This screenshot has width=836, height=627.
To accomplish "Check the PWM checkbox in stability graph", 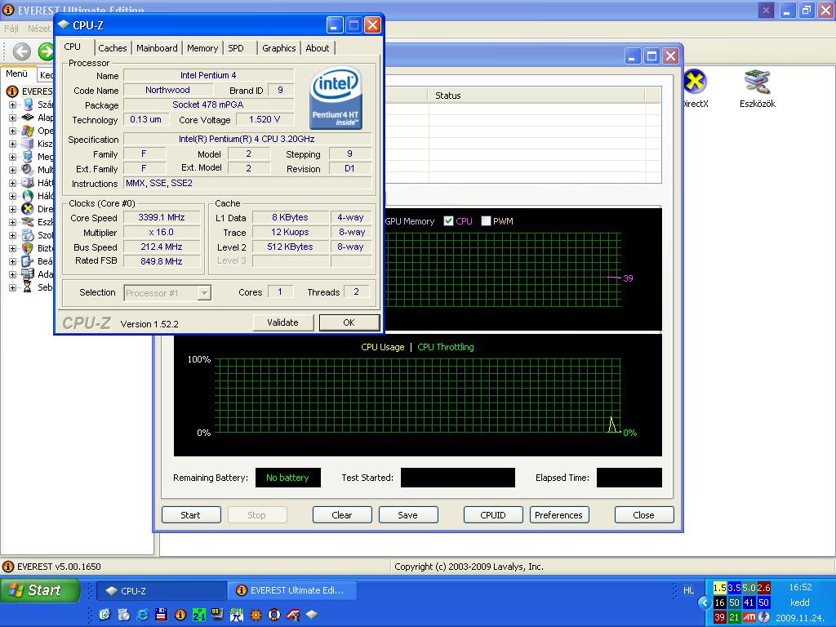I will [x=486, y=220].
